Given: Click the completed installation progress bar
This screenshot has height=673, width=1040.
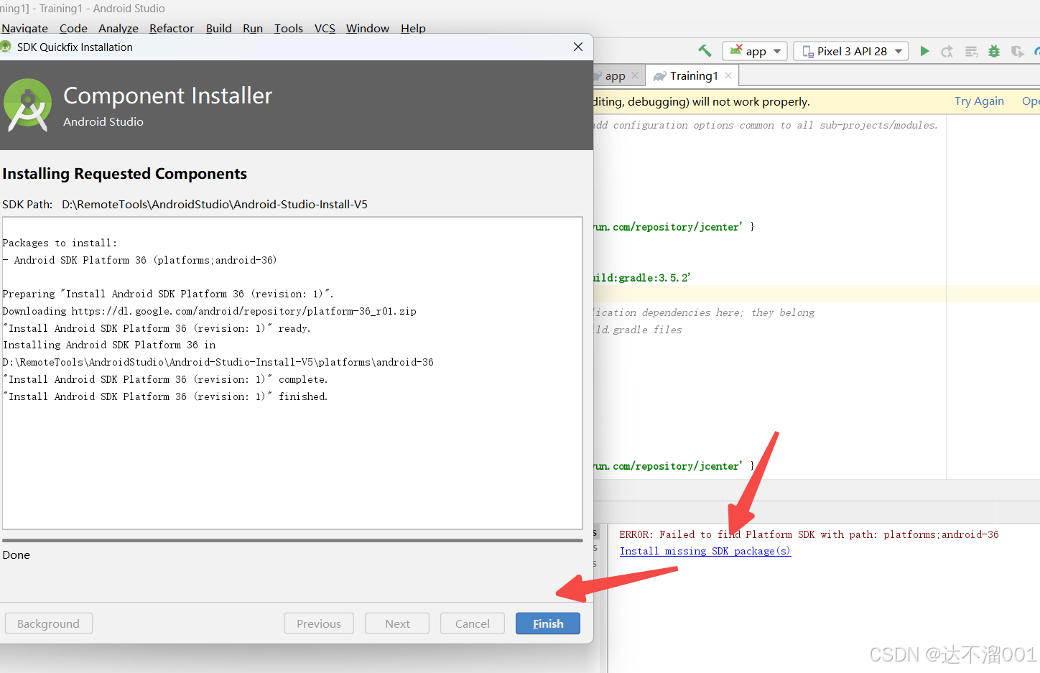Looking at the screenshot, I should coord(292,540).
